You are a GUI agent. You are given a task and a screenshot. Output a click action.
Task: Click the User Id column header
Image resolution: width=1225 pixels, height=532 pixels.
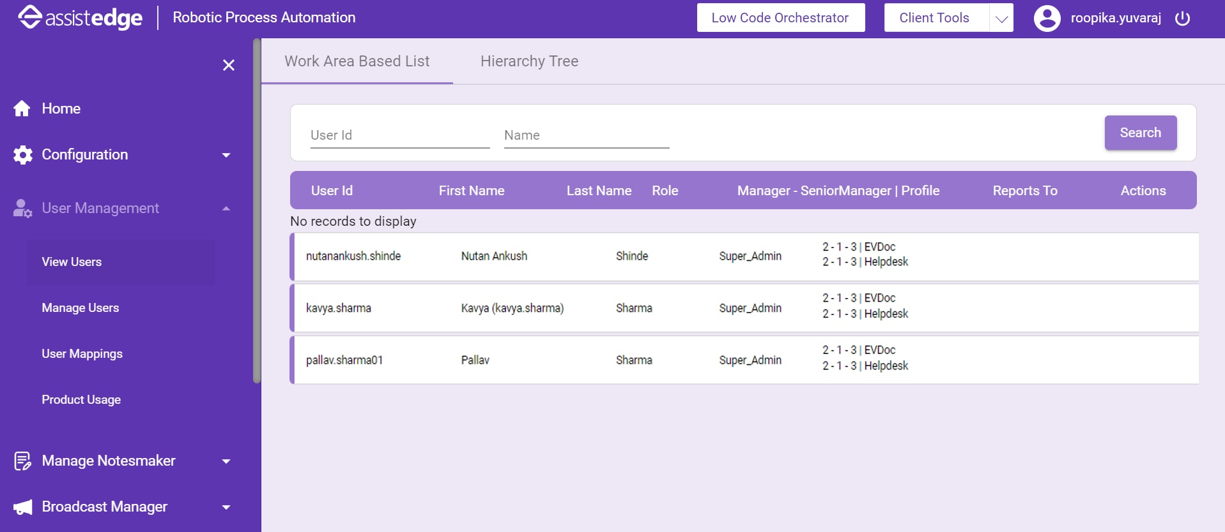[332, 191]
